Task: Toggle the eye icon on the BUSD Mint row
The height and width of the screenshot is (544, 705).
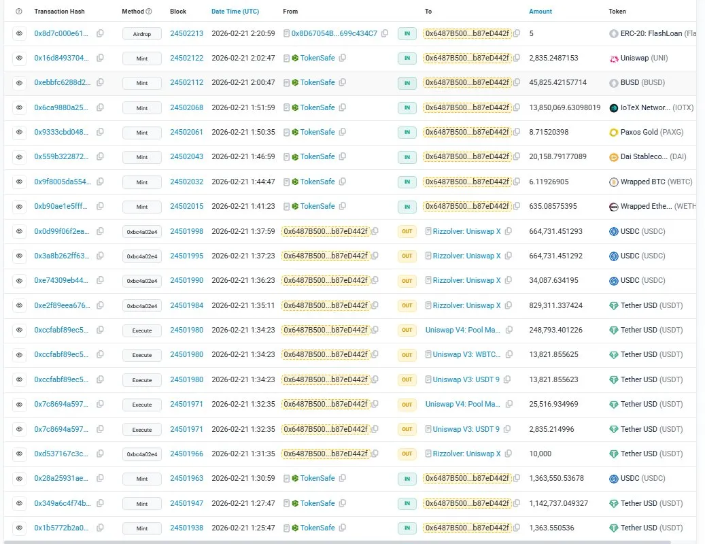Action: pos(18,82)
